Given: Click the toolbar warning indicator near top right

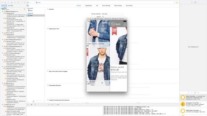Looking at the screenshot, I should click(177, 3).
